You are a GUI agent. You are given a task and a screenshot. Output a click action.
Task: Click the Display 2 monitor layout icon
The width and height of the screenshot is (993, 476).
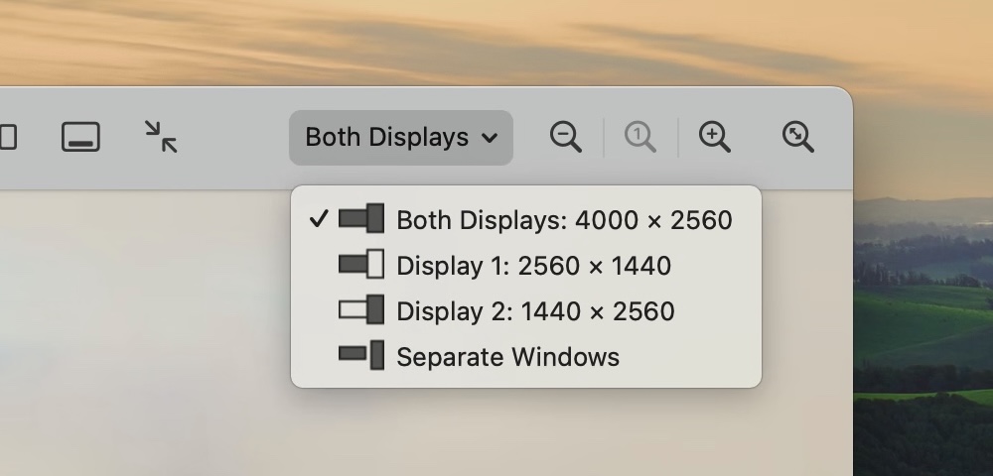(360, 310)
